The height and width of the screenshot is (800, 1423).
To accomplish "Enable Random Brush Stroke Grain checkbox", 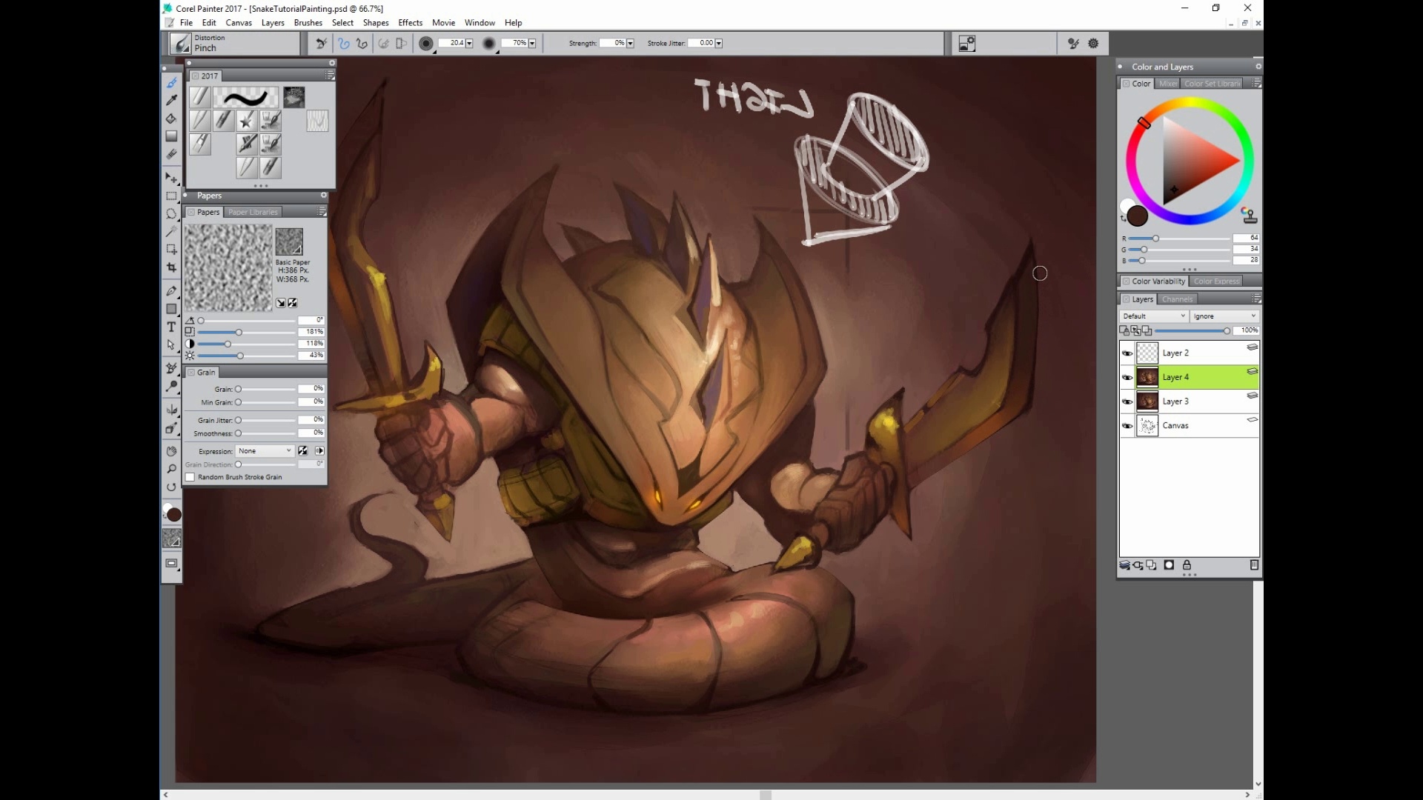I will pos(190,477).
